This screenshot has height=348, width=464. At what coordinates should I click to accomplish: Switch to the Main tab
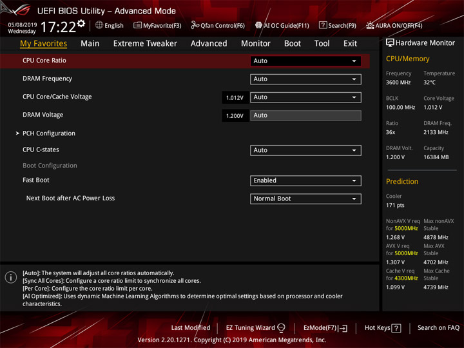pyautogui.click(x=90, y=44)
